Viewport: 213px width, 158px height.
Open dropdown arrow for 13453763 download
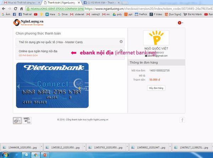[127, 147]
